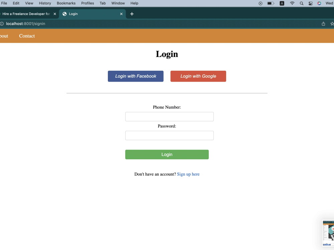Open the Edit menu
This screenshot has height=250, width=334.
(16, 3)
